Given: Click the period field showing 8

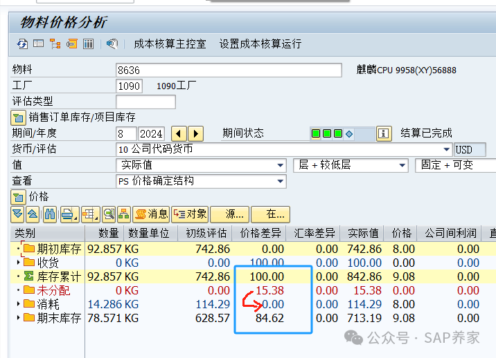Looking at the screenshot, I should pyautogui.click(x=126, y=134).
